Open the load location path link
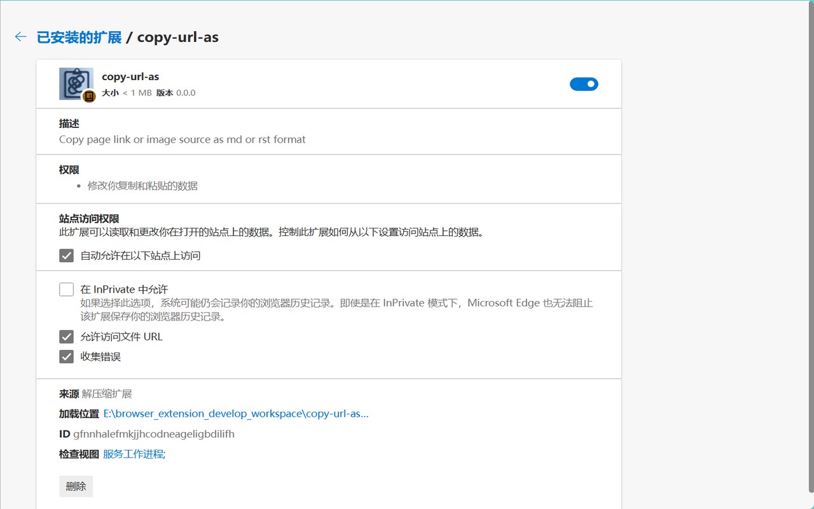814x509 pixels. coord(236,414)
